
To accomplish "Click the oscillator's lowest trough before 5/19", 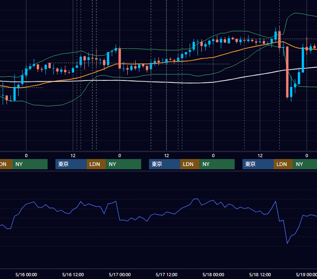I will [x=287, y=244].
